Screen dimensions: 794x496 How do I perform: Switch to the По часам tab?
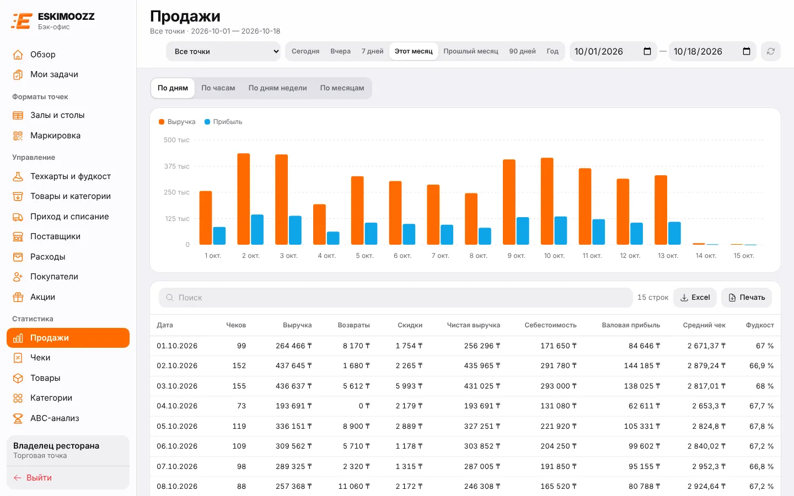(x=218, y=88)
